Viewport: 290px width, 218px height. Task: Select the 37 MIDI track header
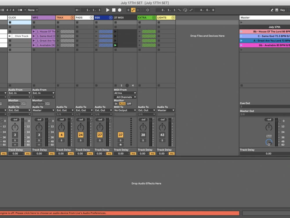pos(125,18)
